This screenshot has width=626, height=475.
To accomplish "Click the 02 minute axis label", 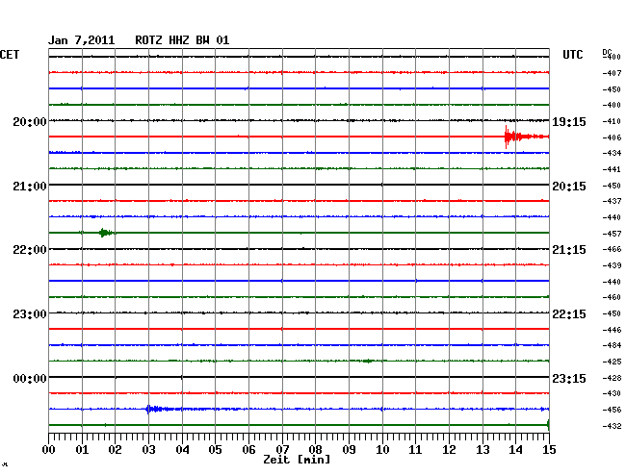I will pos(115,450).
